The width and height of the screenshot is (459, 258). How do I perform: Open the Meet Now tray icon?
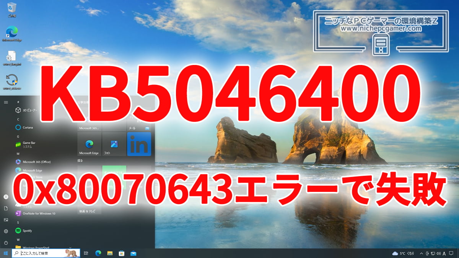[427, 253]
